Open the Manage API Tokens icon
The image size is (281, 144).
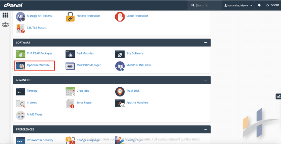coord(20,17)
